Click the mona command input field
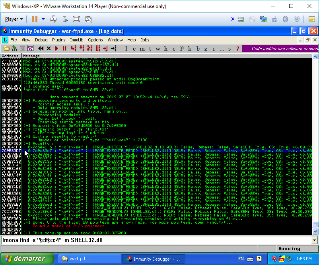The image size is (319, 265). click(x=155, y=240)
